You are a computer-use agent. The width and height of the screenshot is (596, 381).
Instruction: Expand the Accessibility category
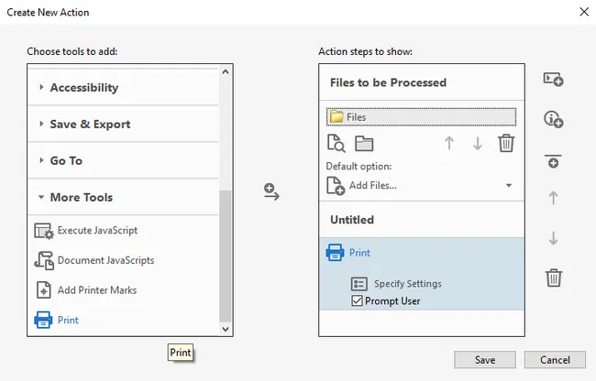coord(41,87)
